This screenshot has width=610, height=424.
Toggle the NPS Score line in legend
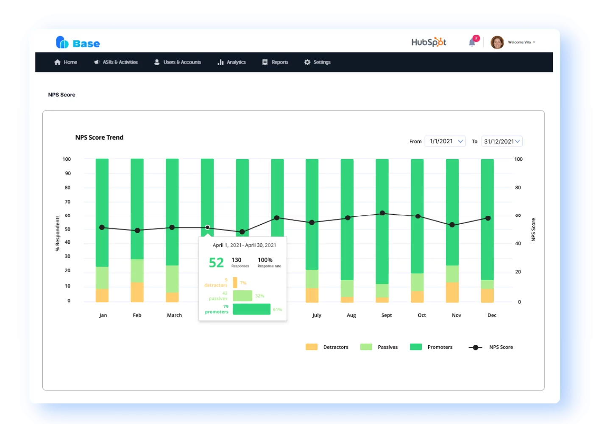coord(475,347)
